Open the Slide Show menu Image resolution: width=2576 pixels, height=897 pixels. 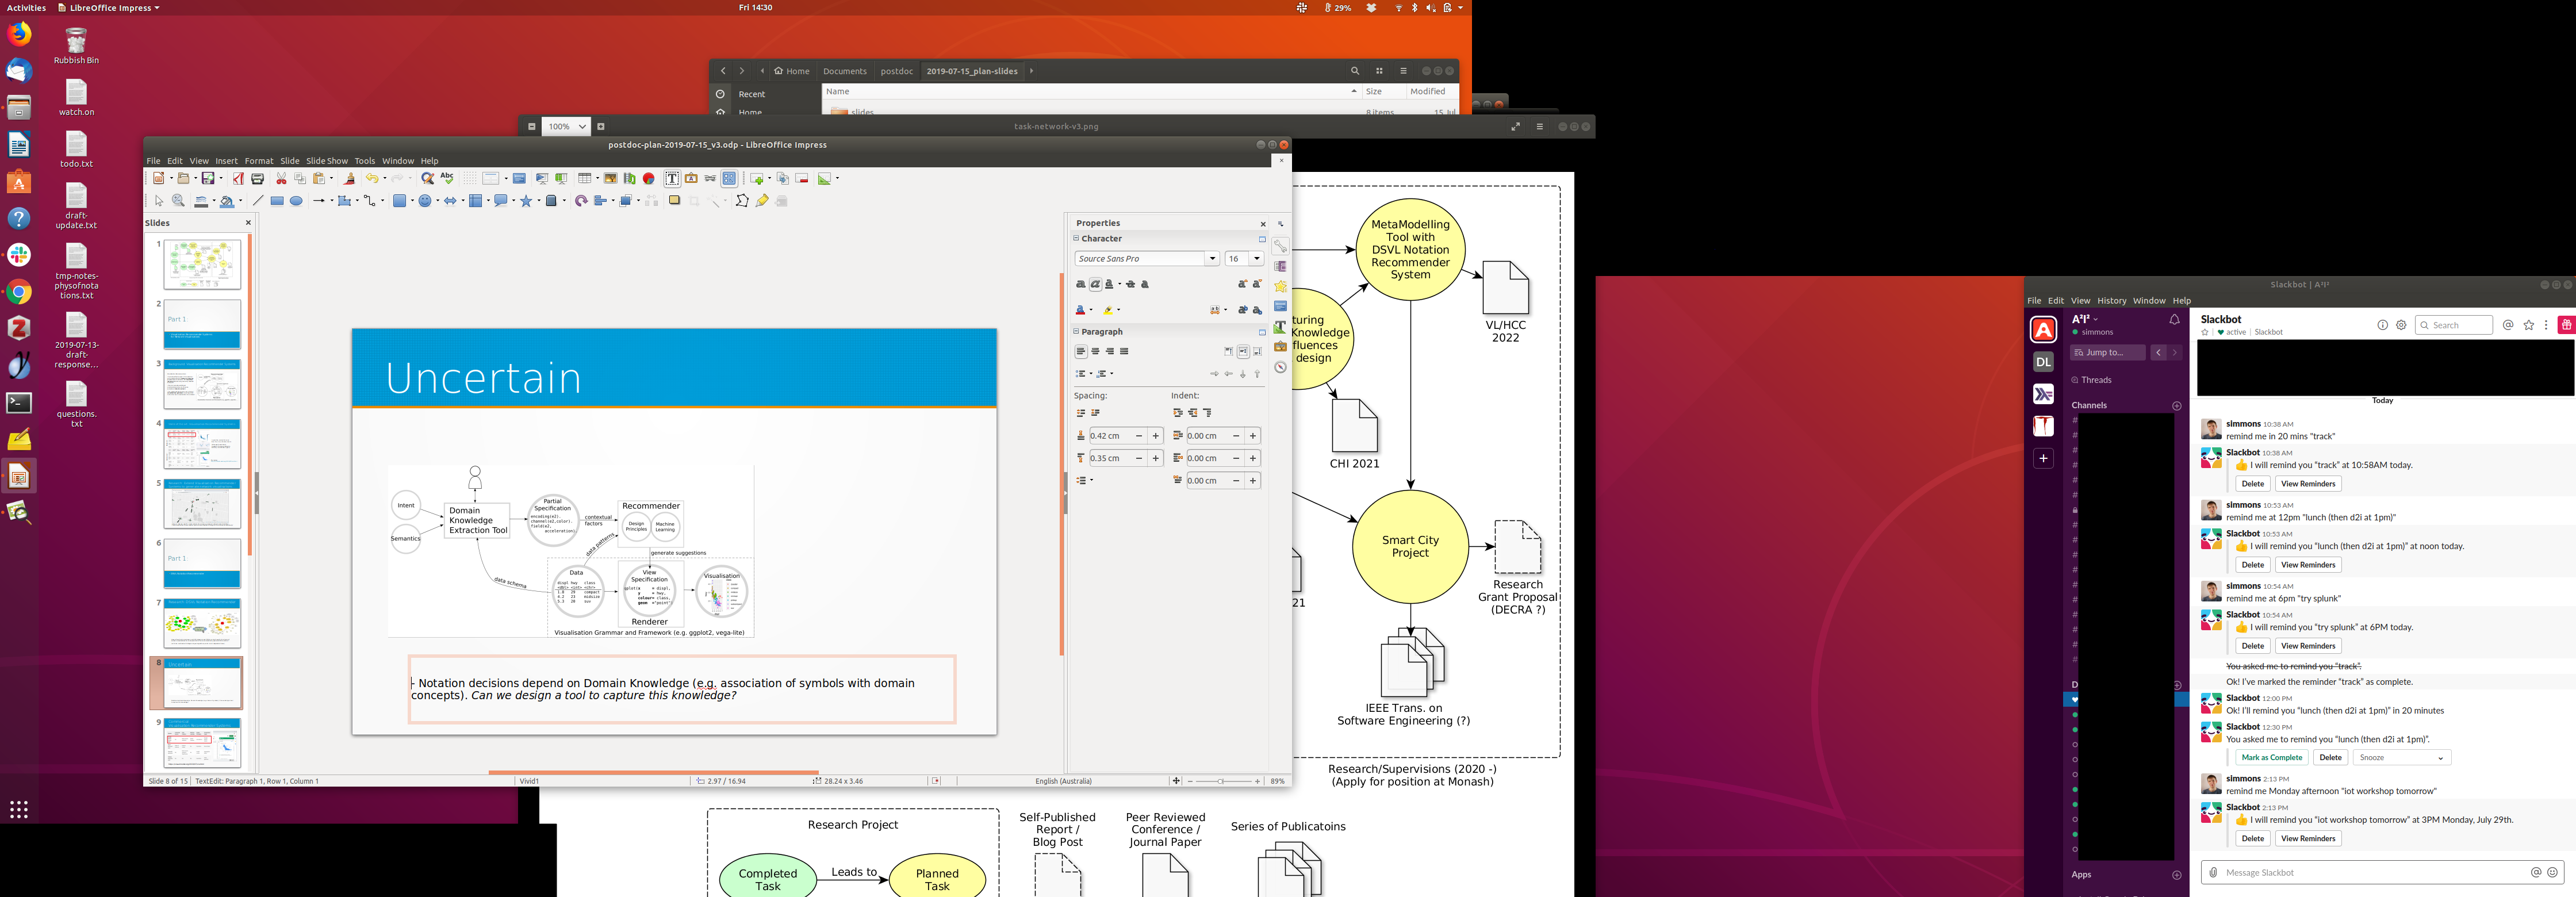tap(326, 161)
